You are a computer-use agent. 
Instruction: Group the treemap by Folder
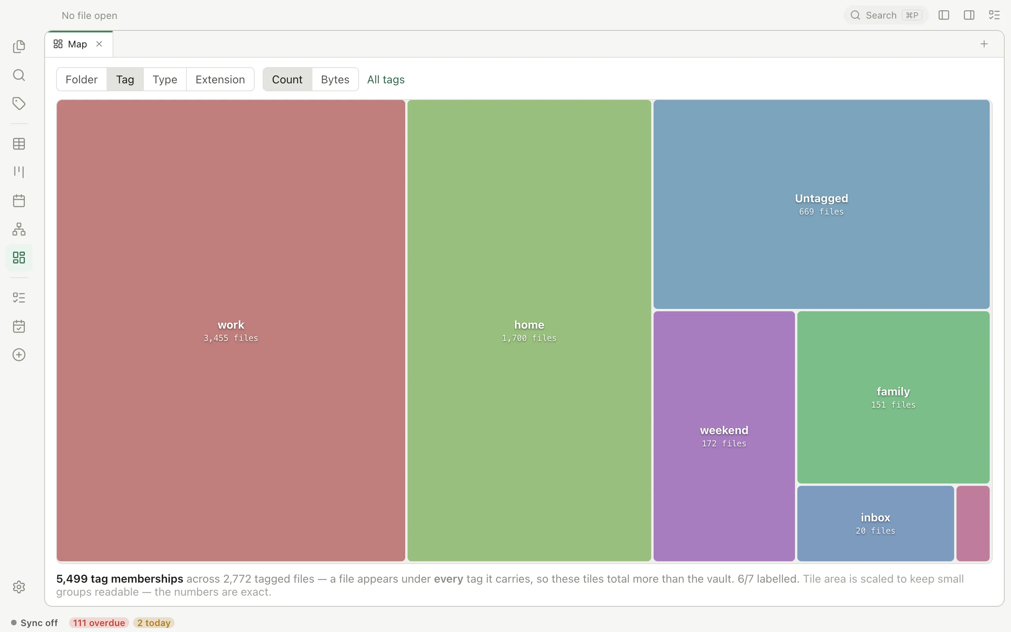(81, 79)
